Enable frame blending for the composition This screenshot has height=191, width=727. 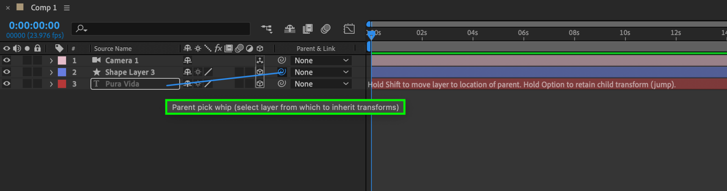(307, 29)
